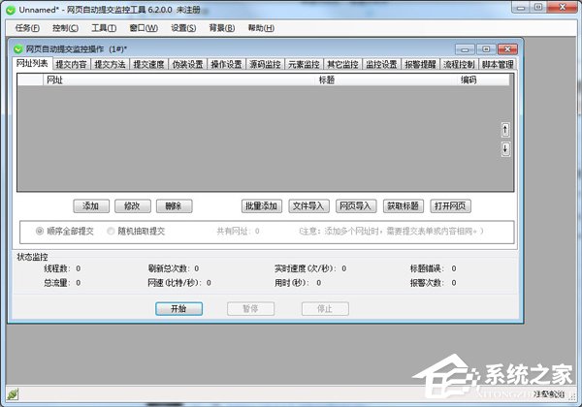Select the 顺序全部提交 radio option
This screenshot has width=582, height=407.
tap(40, 232)
